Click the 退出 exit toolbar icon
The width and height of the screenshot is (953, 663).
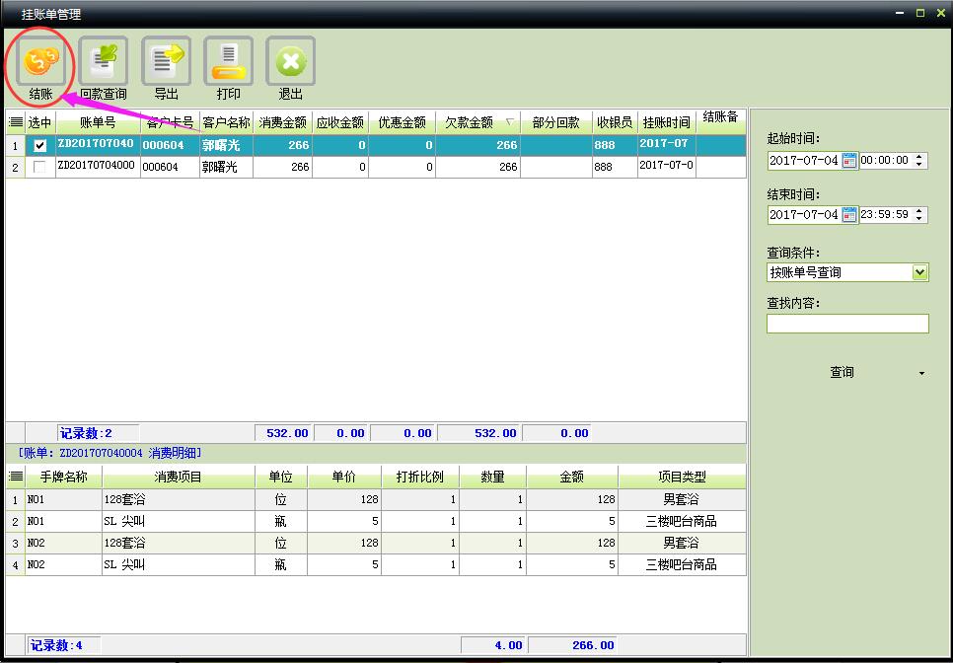click(290, 61)
